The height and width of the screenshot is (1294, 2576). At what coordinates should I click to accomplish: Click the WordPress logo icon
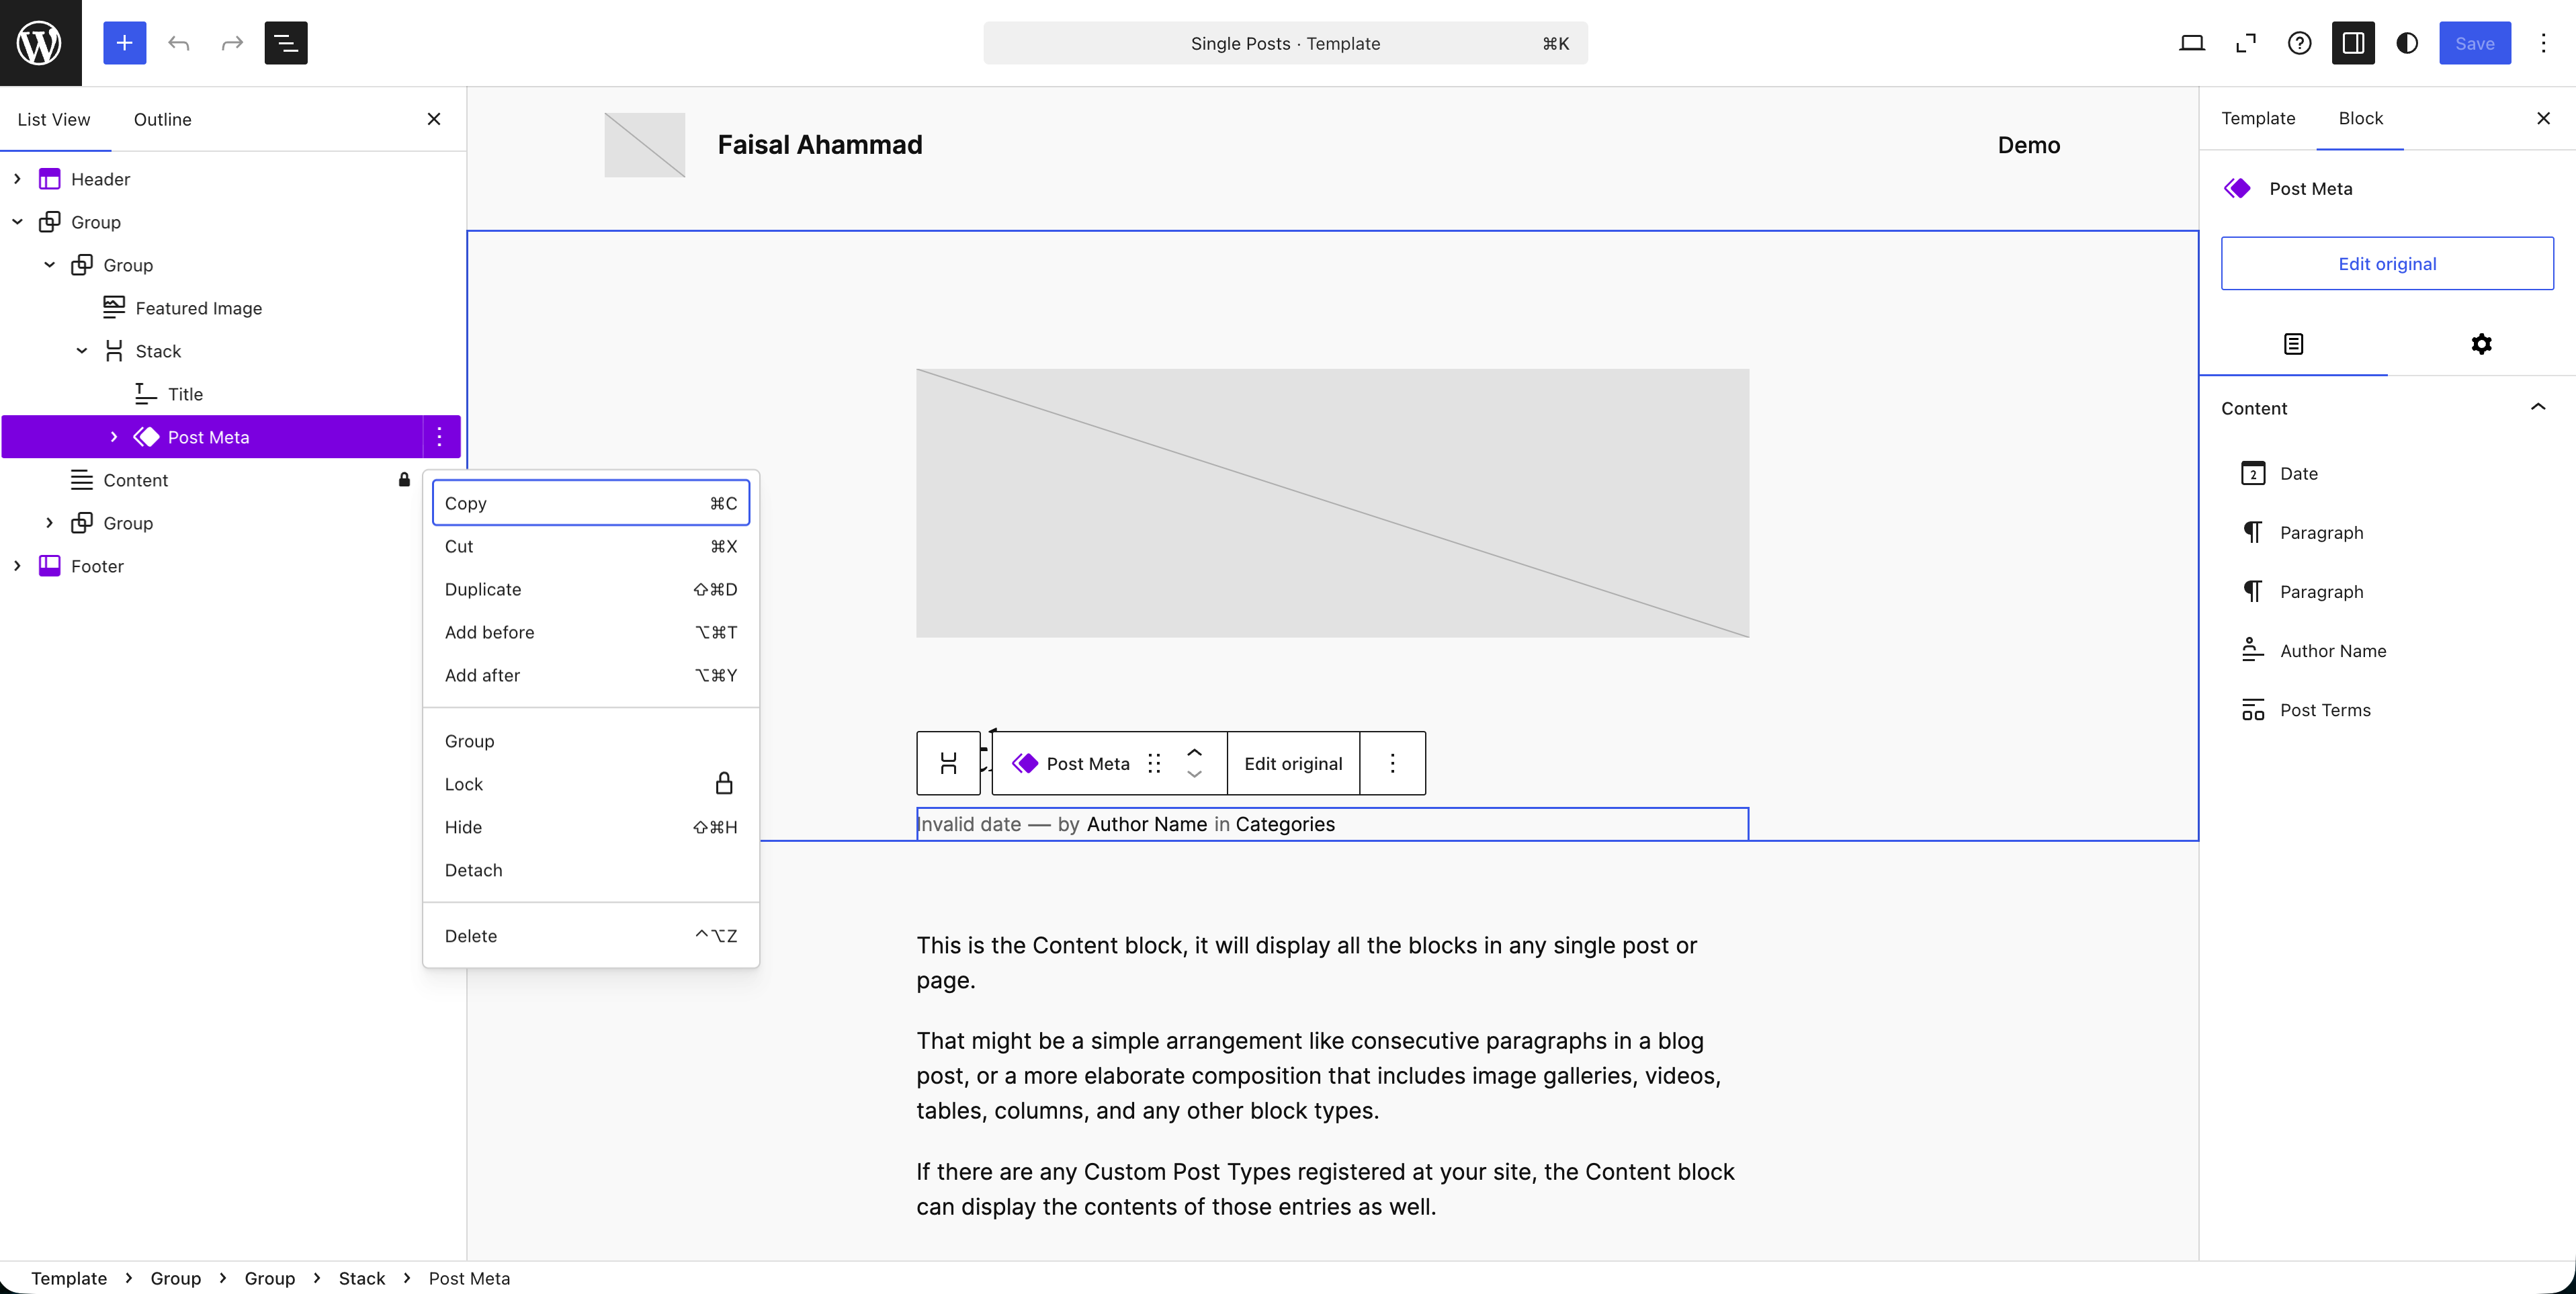(x=40, y=43)
